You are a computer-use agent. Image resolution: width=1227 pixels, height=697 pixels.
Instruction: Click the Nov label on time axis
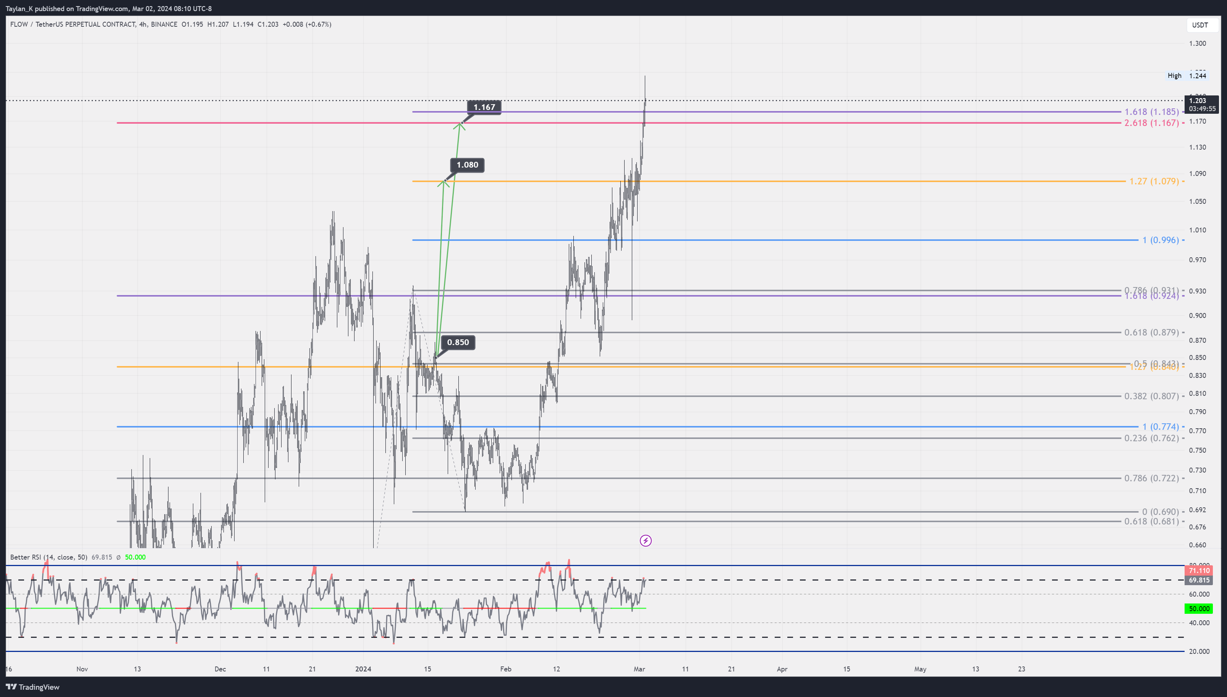point(82,669)
